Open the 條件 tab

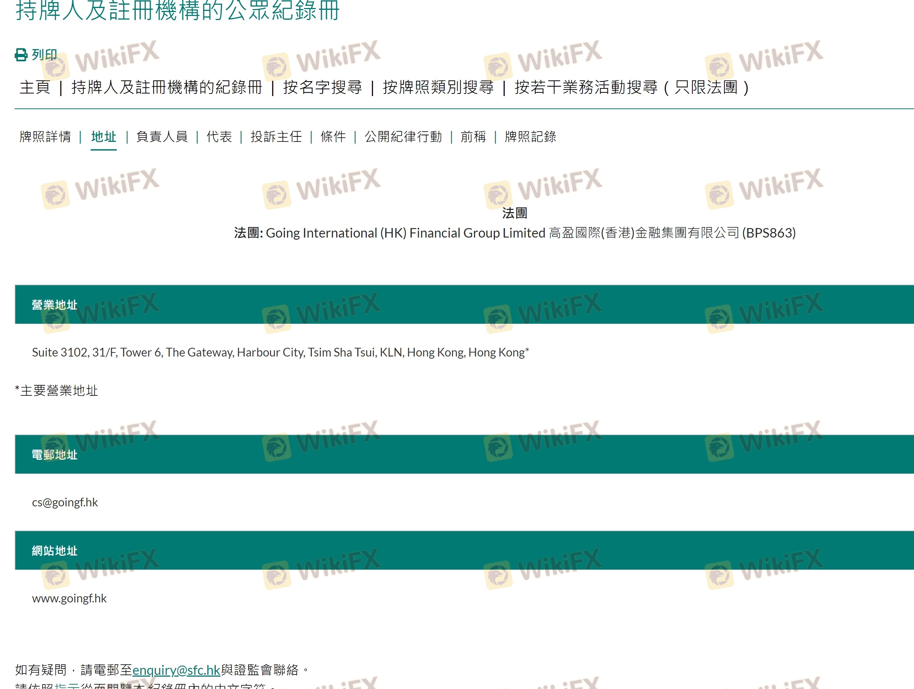pyautogui.click(x=333, y=137)
